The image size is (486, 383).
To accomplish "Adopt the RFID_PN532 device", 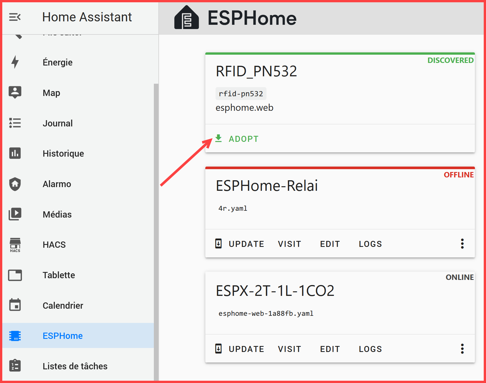I will tap(237, 139).
